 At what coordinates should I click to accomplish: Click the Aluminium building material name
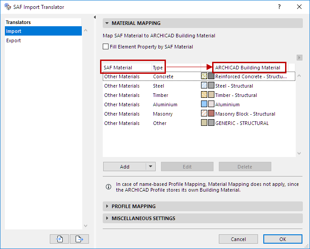point(227,104)
